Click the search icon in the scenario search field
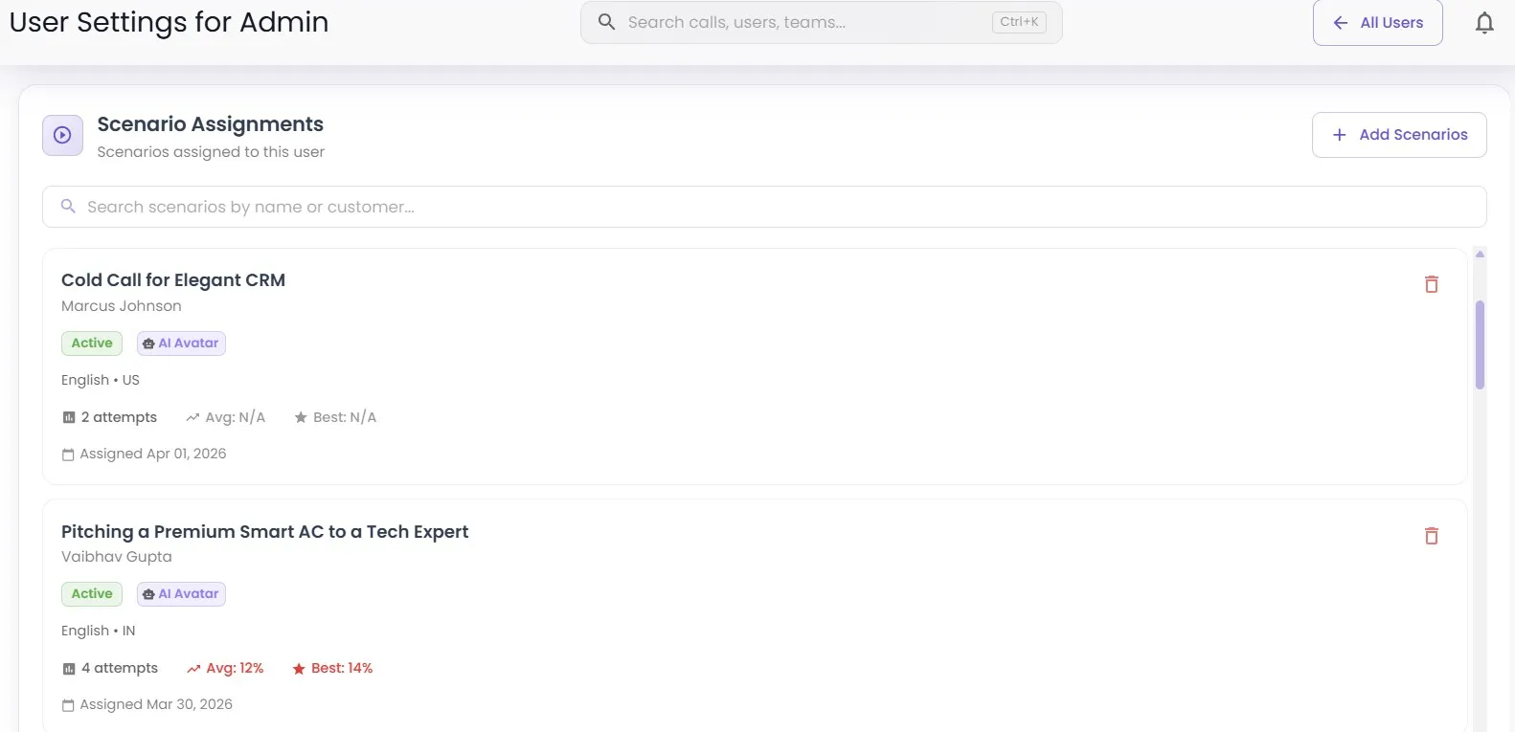The height and width of the screenshot is (732, 1515). coord(68,207)
